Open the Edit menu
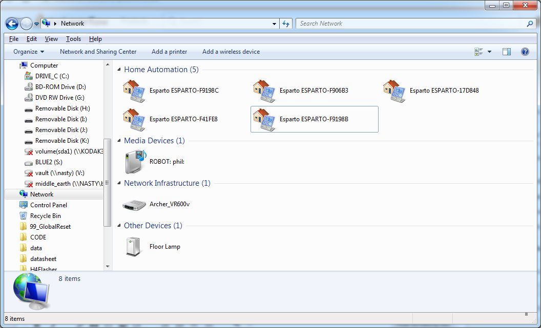 point(32,39)
